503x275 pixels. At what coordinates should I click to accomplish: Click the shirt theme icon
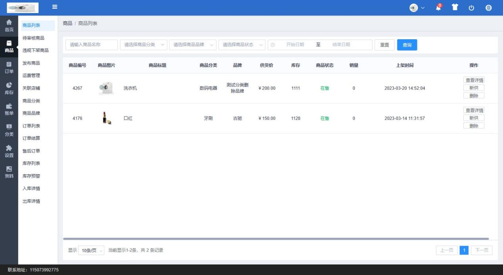(455, 8)
